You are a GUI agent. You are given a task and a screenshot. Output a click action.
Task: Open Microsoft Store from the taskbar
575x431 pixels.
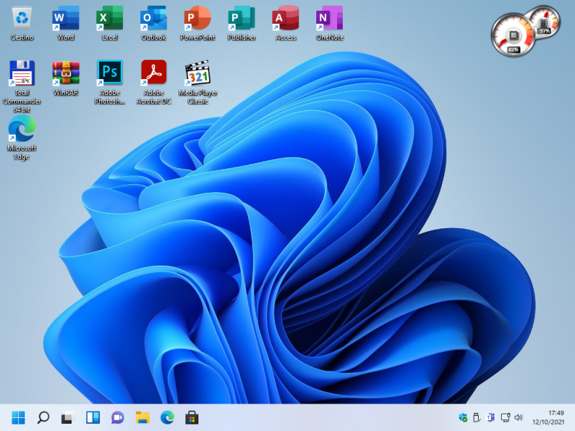(191, 417)
